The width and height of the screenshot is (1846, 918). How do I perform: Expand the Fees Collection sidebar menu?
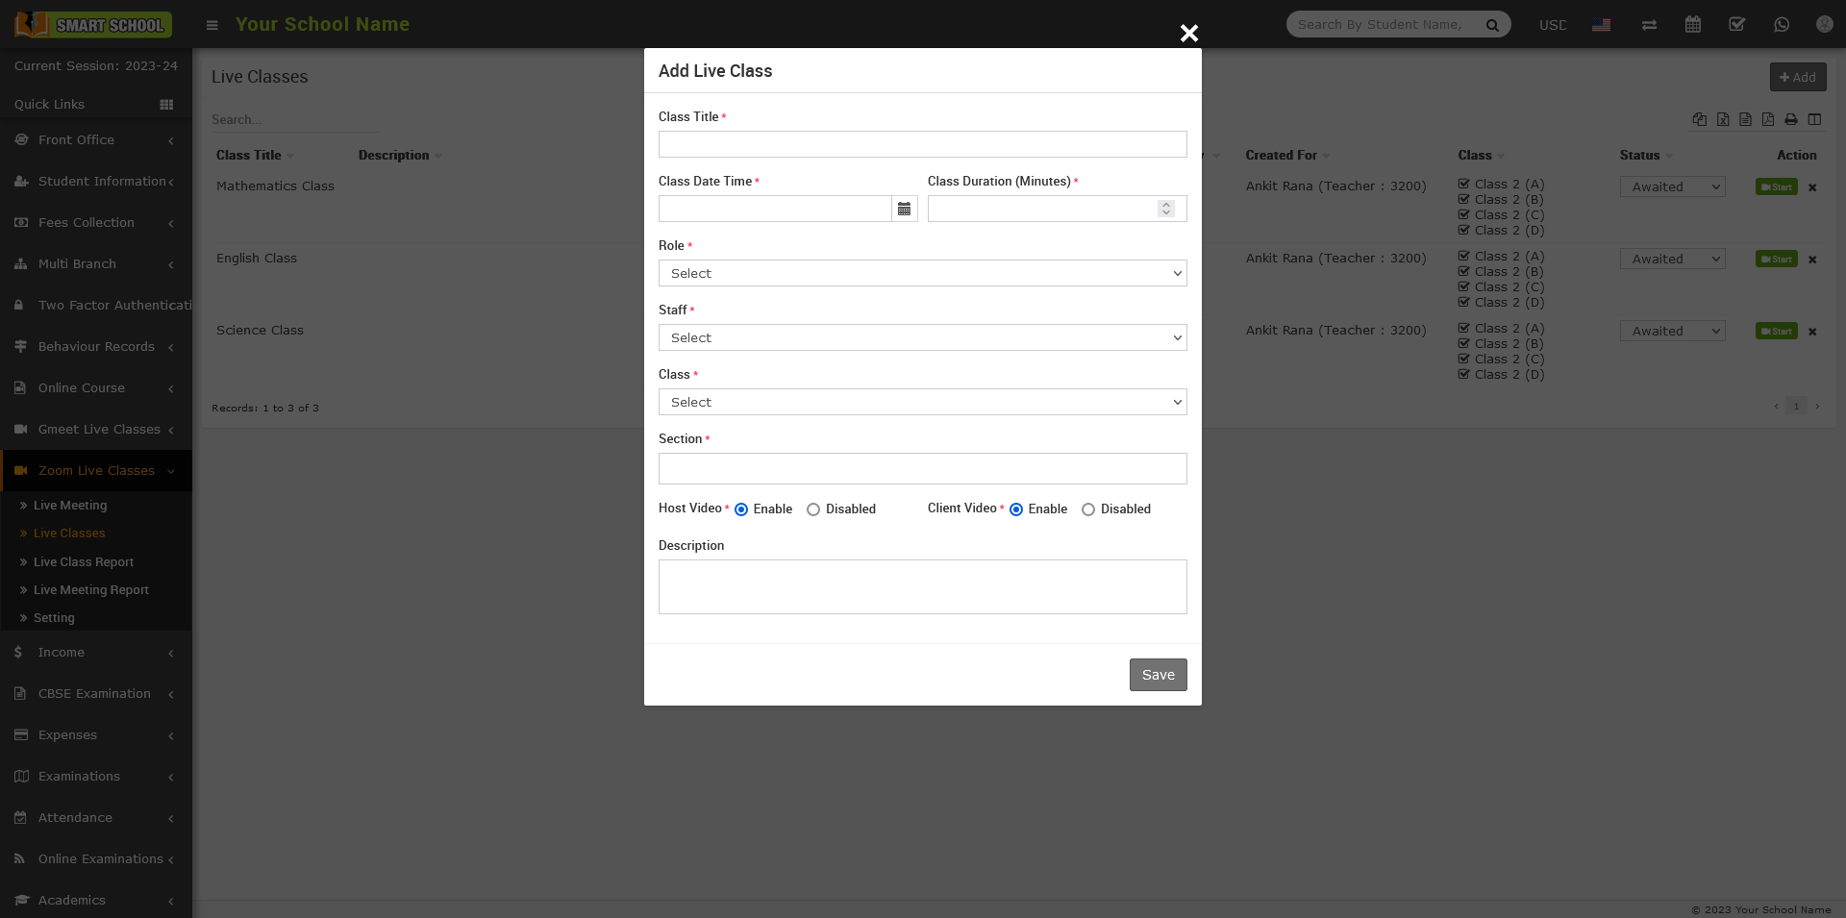(x=87, y=223)
